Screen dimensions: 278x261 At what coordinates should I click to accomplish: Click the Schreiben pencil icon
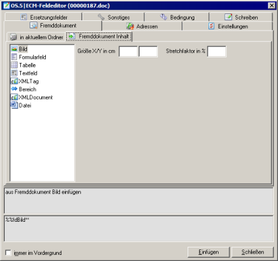228,17
